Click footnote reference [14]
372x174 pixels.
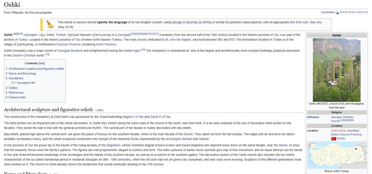point(143,50)
